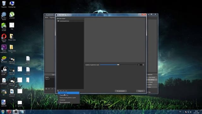Open the Браузер Opera desktop icon
The width and height of the screenshot is (202, 114).
pyautogui.click(x=4, y=38)
